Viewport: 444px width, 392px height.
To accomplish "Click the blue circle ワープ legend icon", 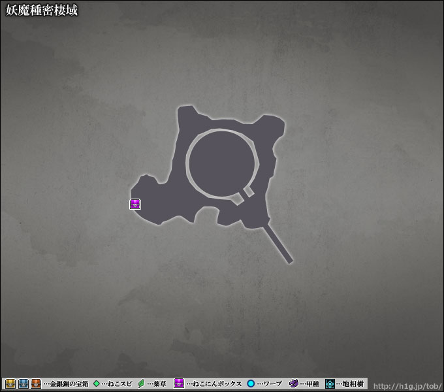I will (x=251, y=384).
